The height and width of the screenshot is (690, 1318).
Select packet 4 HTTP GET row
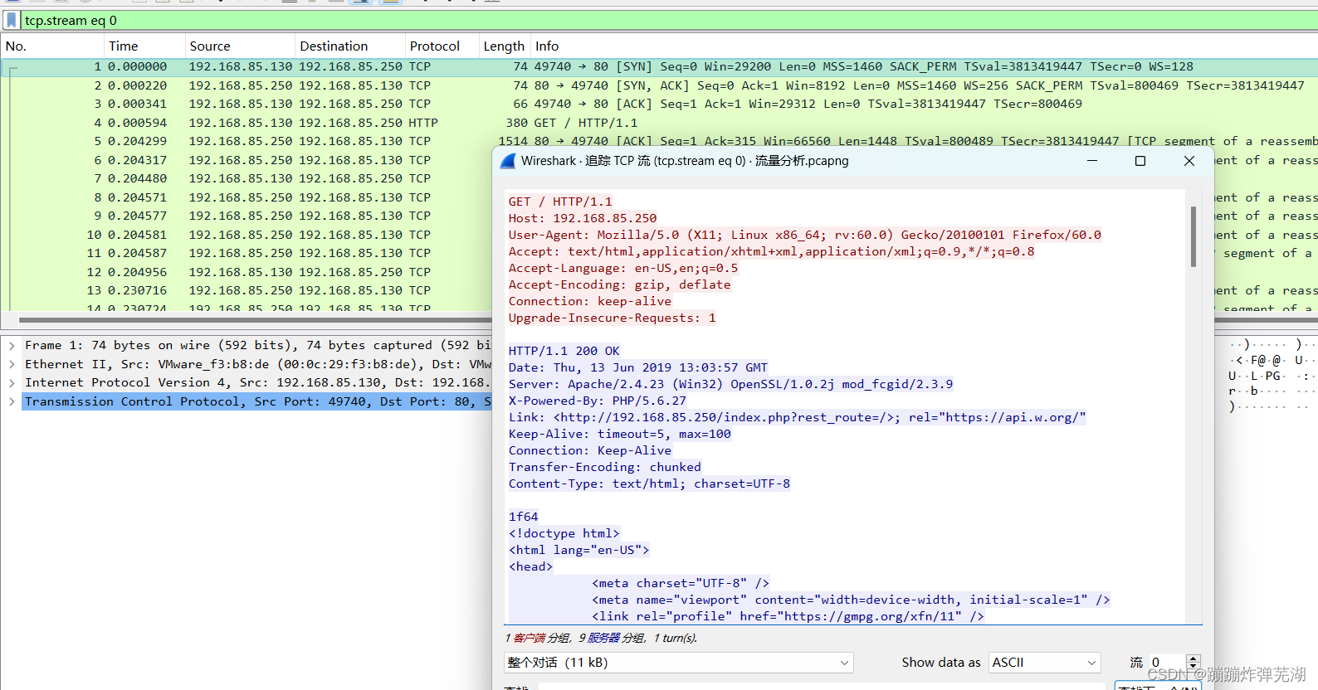pyautogui.click(x=659, y=123)
